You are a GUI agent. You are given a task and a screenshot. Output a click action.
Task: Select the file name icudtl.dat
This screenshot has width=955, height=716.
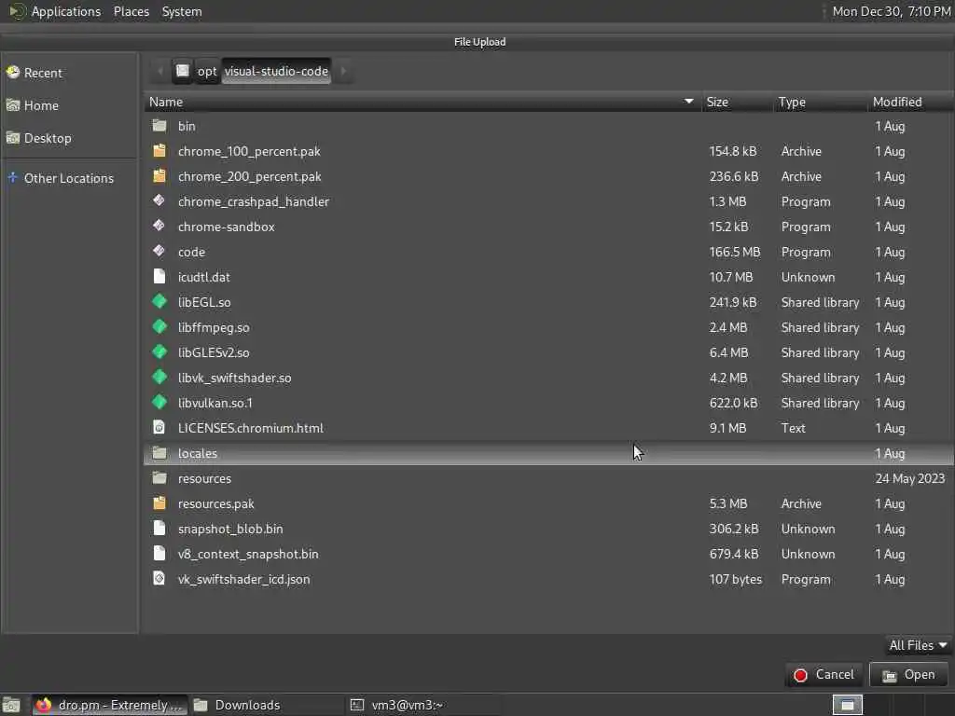[x=204, y=277]
